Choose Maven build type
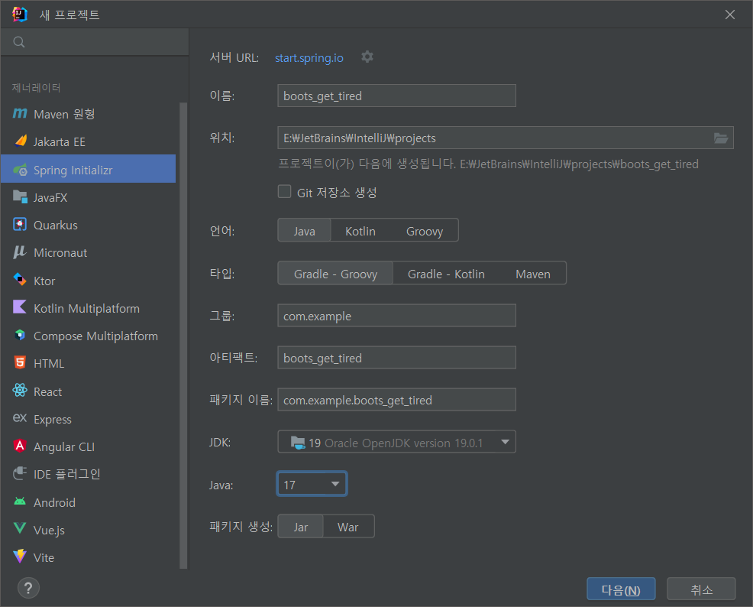This screenshot has height=607, width=753. (533, 274)
